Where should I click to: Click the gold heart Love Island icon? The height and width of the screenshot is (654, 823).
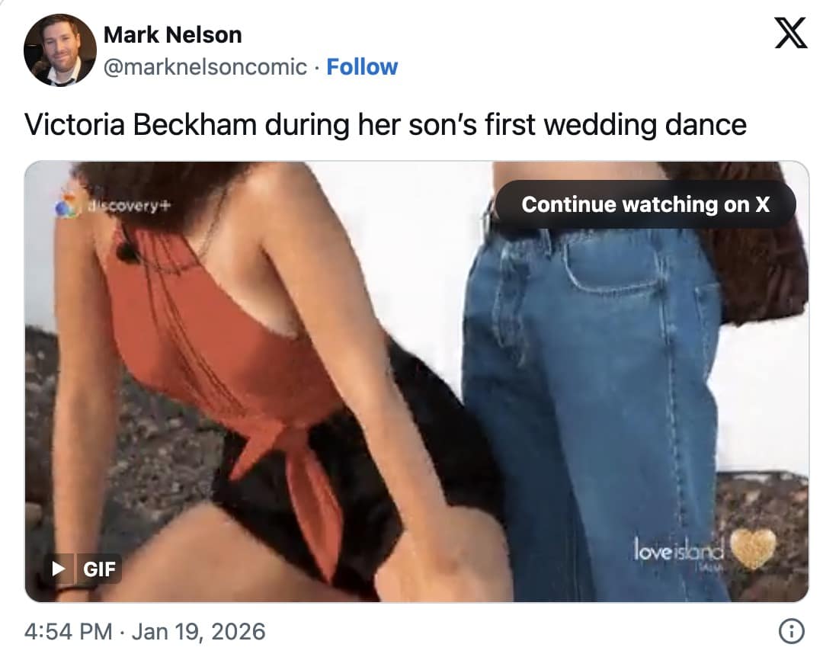tap(752, 547)
